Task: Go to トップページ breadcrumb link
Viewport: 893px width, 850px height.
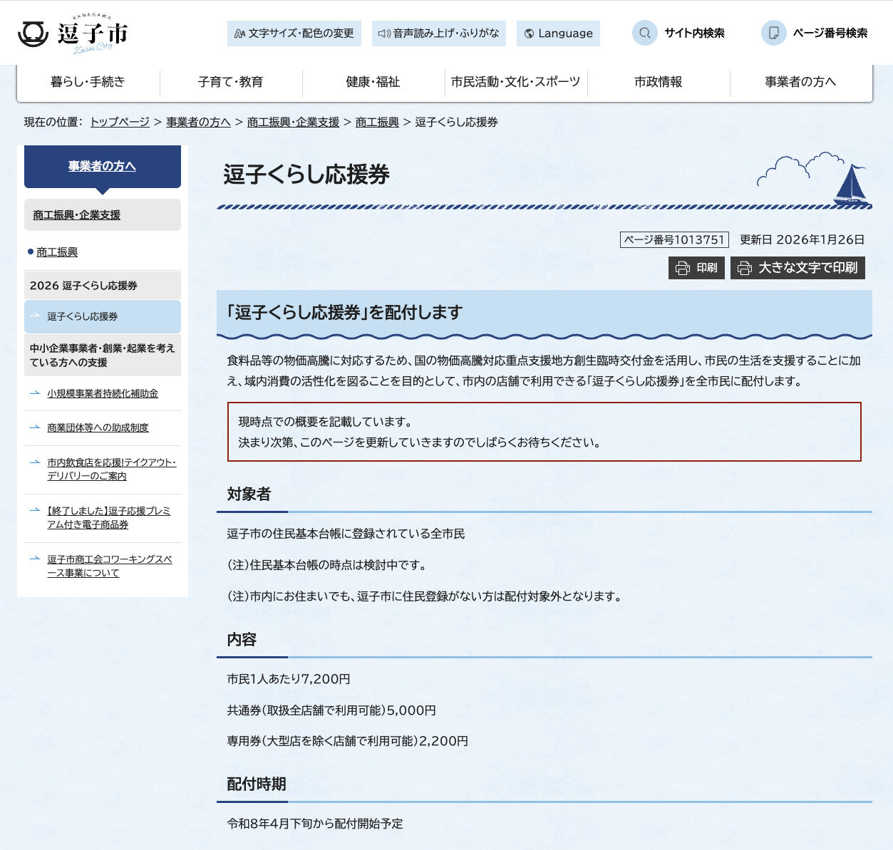Action: click(x=120, y=122)
